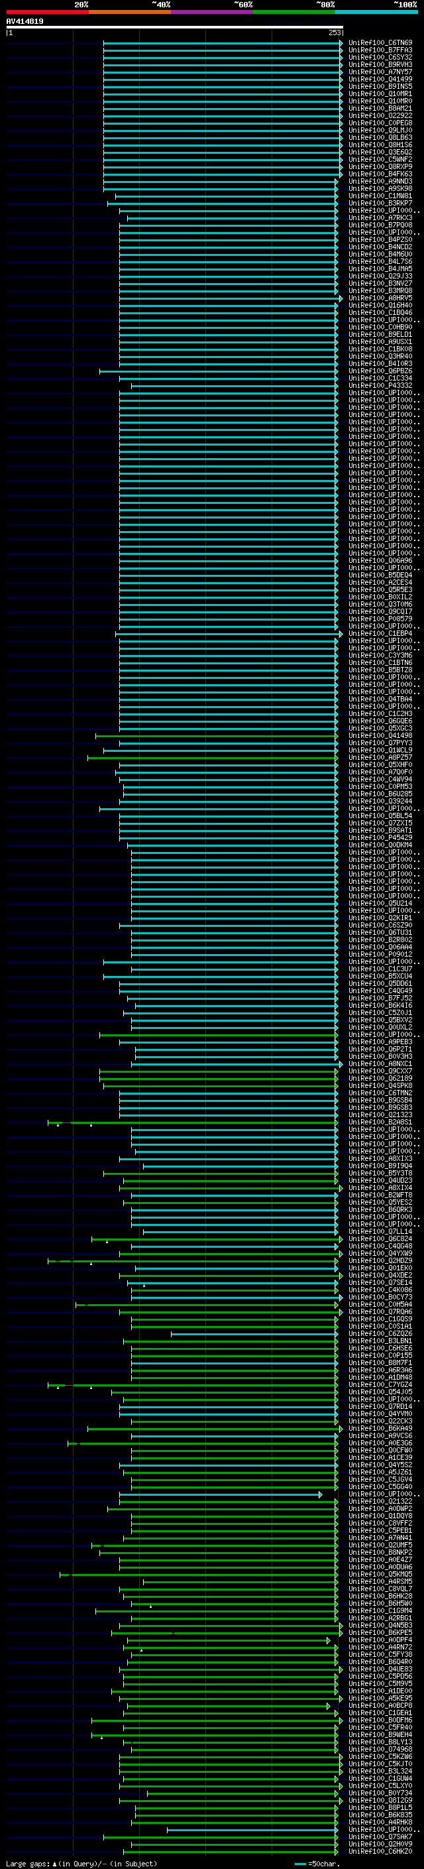424x1869 pixels.
Task: Select hit label UniRef100_Q9CXX7
Action: 380,1071
